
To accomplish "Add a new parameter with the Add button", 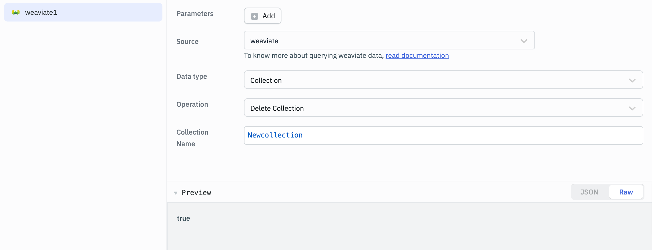I will 263,16.
